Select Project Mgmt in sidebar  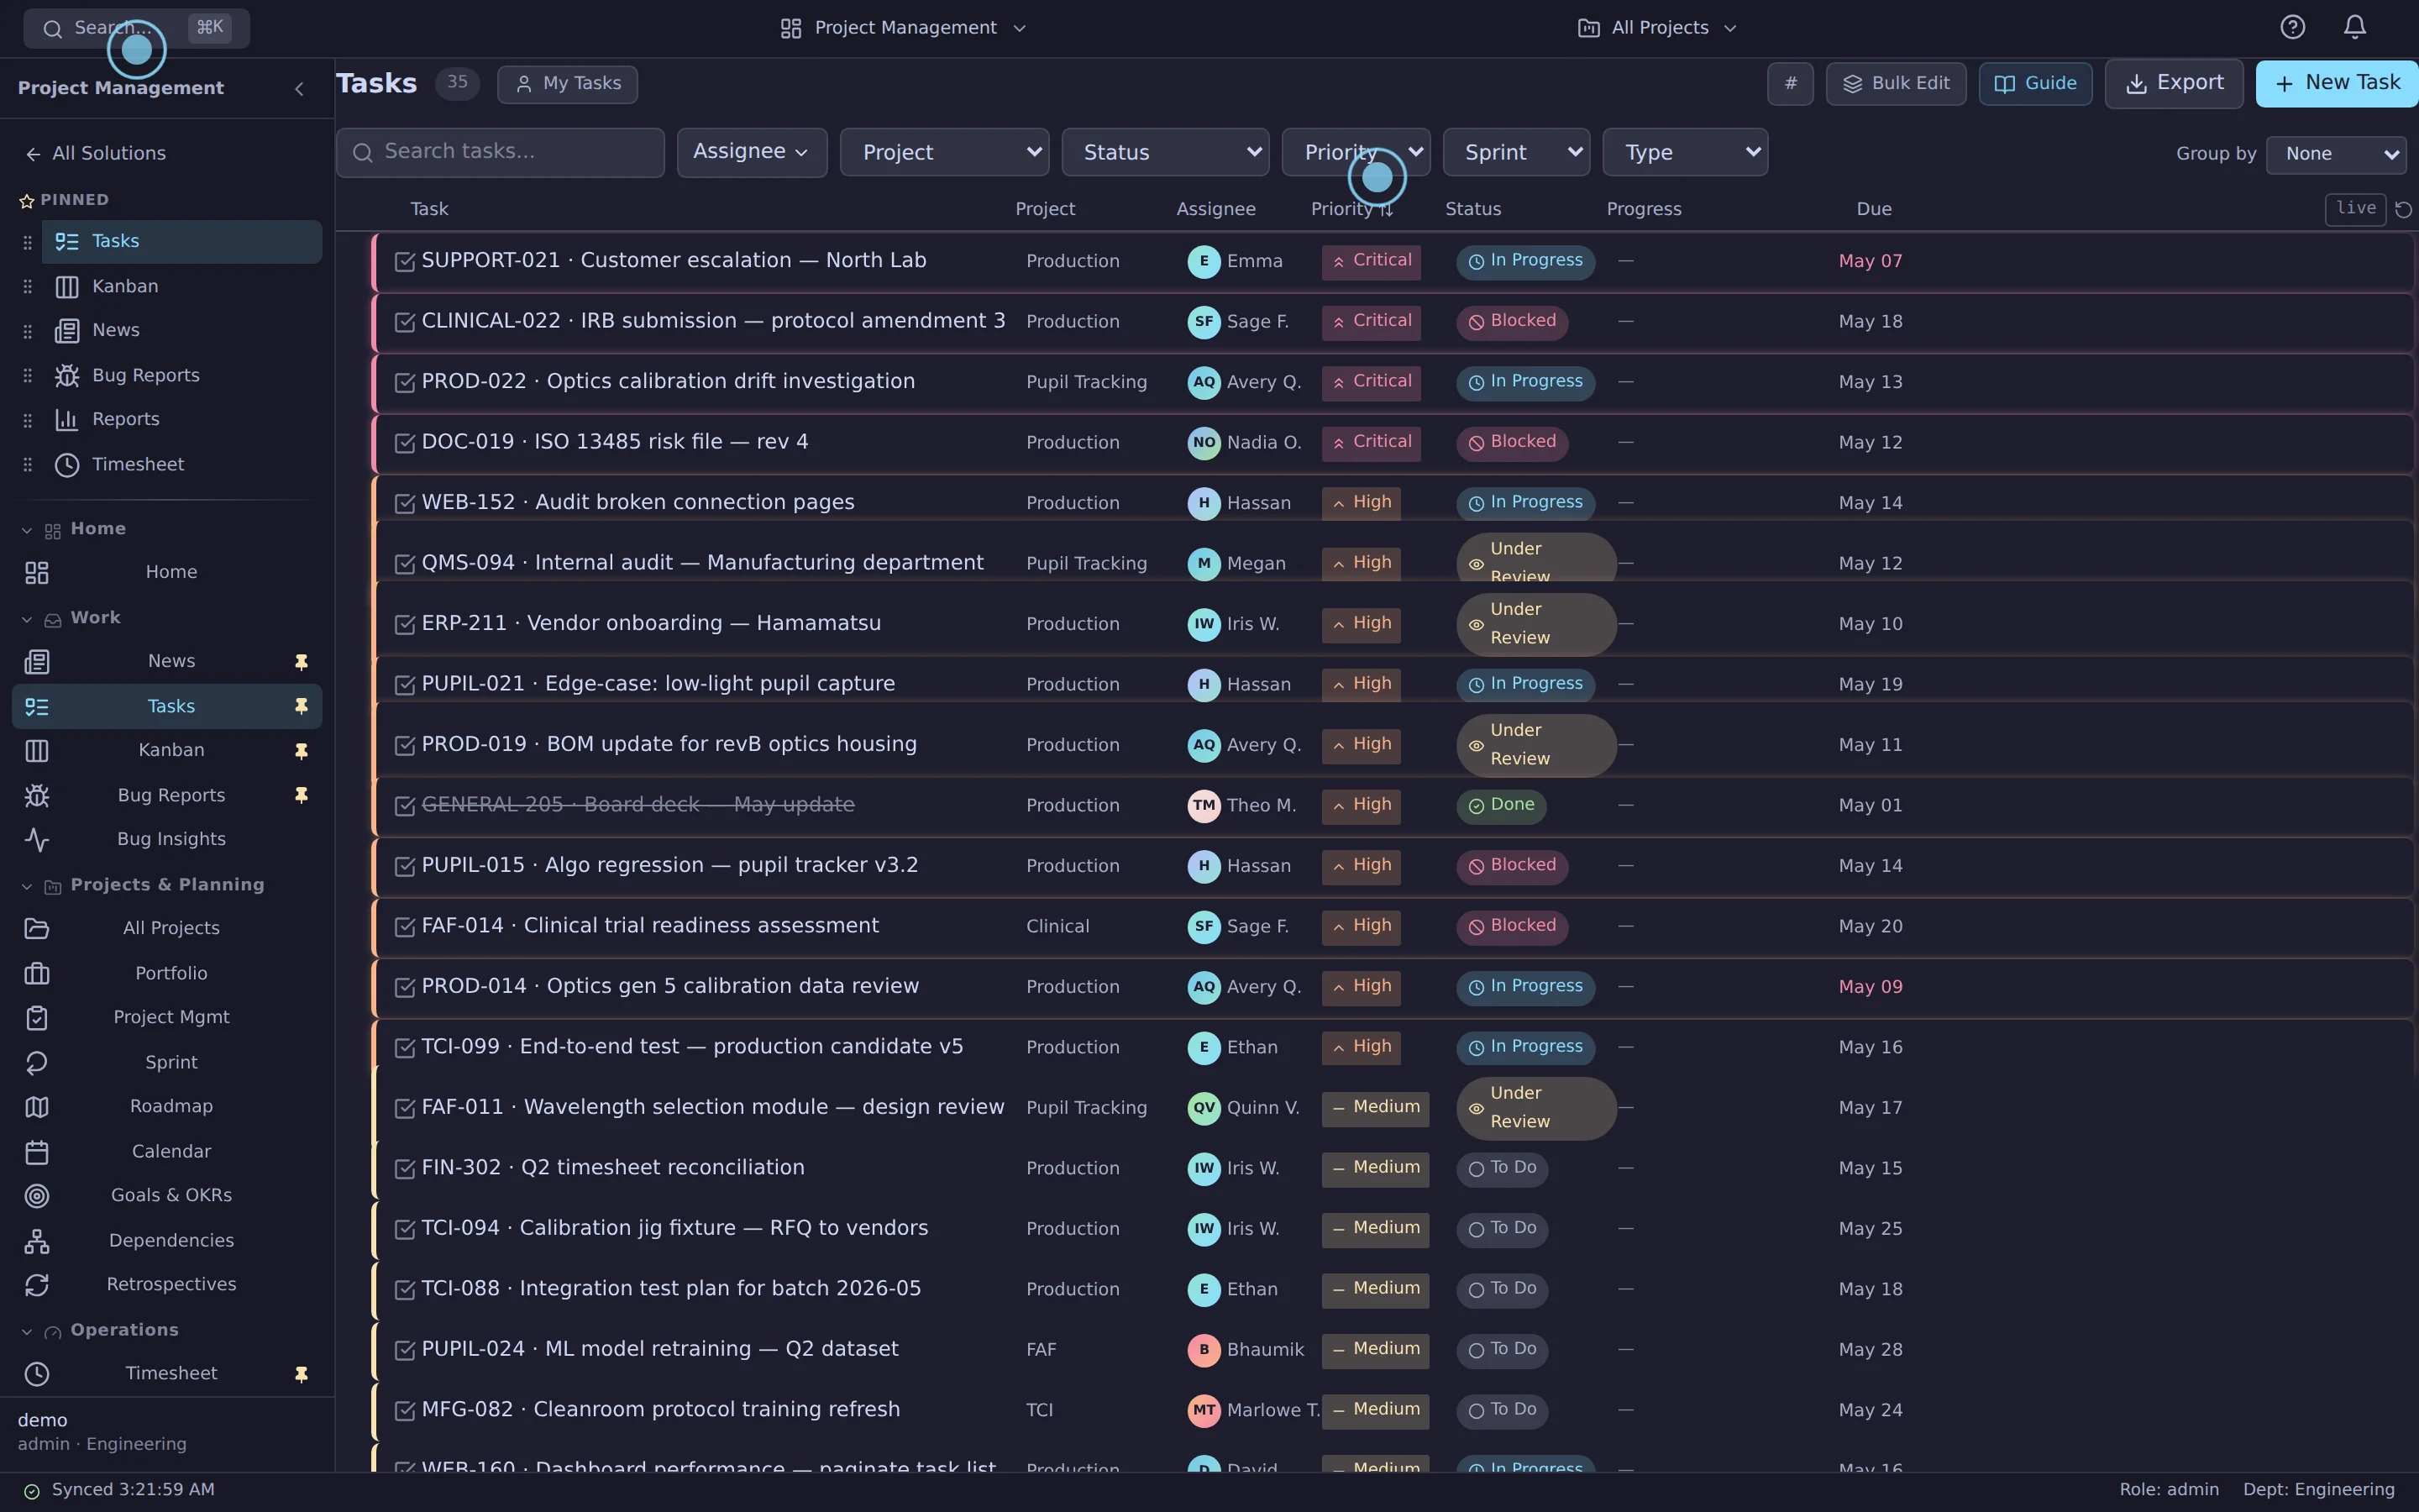coord(167,1018)
